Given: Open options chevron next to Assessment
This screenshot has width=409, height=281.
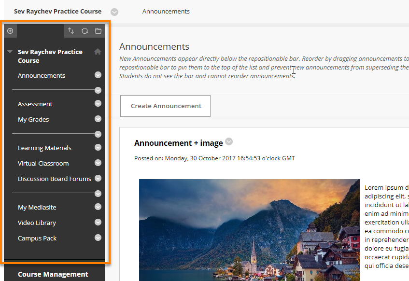Looking at the screenshot, I should [98, 104].
